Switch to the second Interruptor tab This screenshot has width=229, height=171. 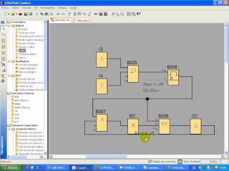[x=81, y=20]
